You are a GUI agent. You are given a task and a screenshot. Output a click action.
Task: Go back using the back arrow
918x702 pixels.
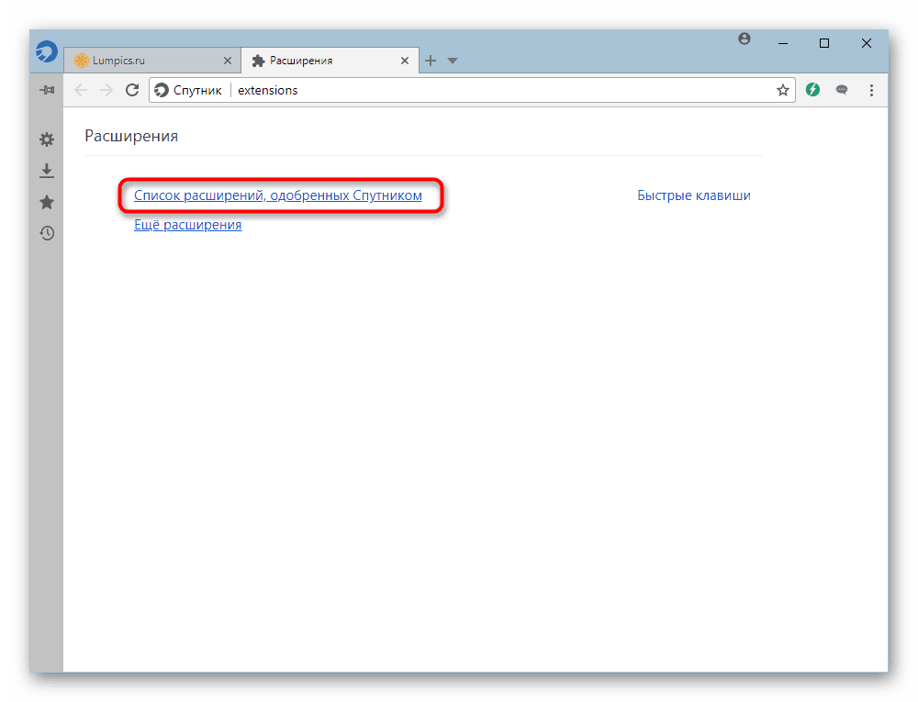click(x=81, y=90)
